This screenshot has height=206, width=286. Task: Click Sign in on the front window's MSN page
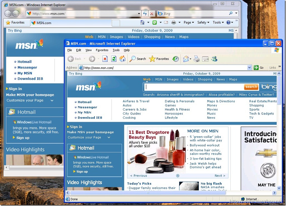click(x=76, y=127)
